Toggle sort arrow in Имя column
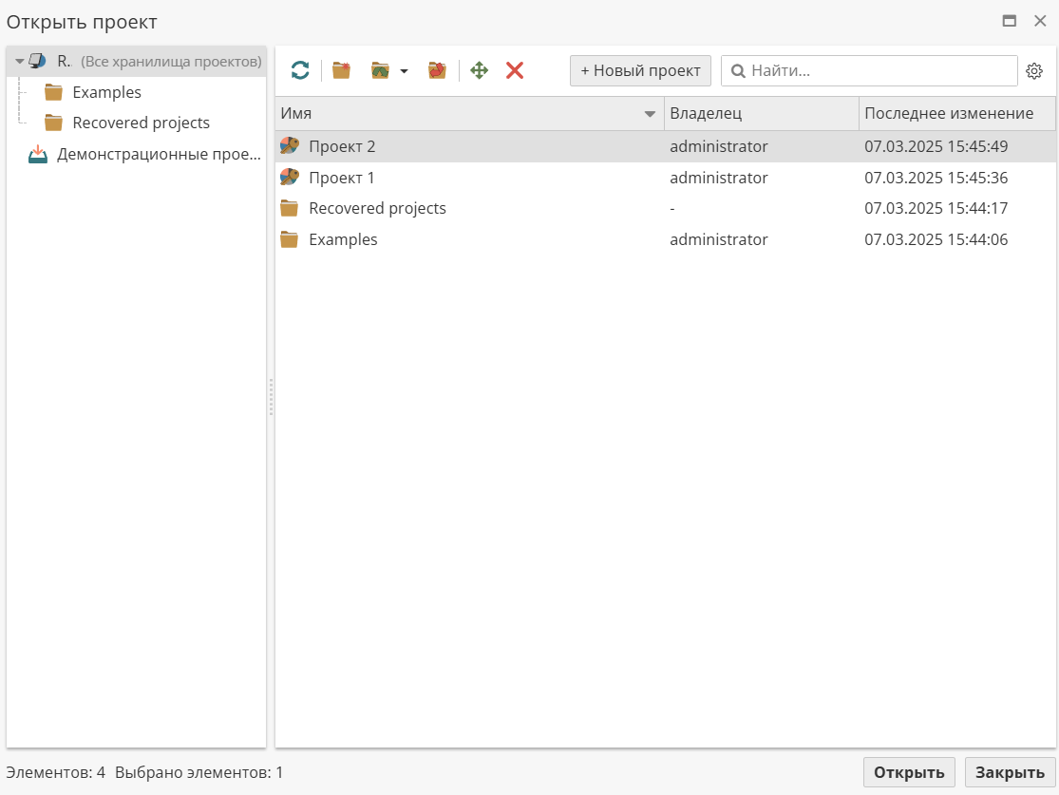 (x=650, y=114)
